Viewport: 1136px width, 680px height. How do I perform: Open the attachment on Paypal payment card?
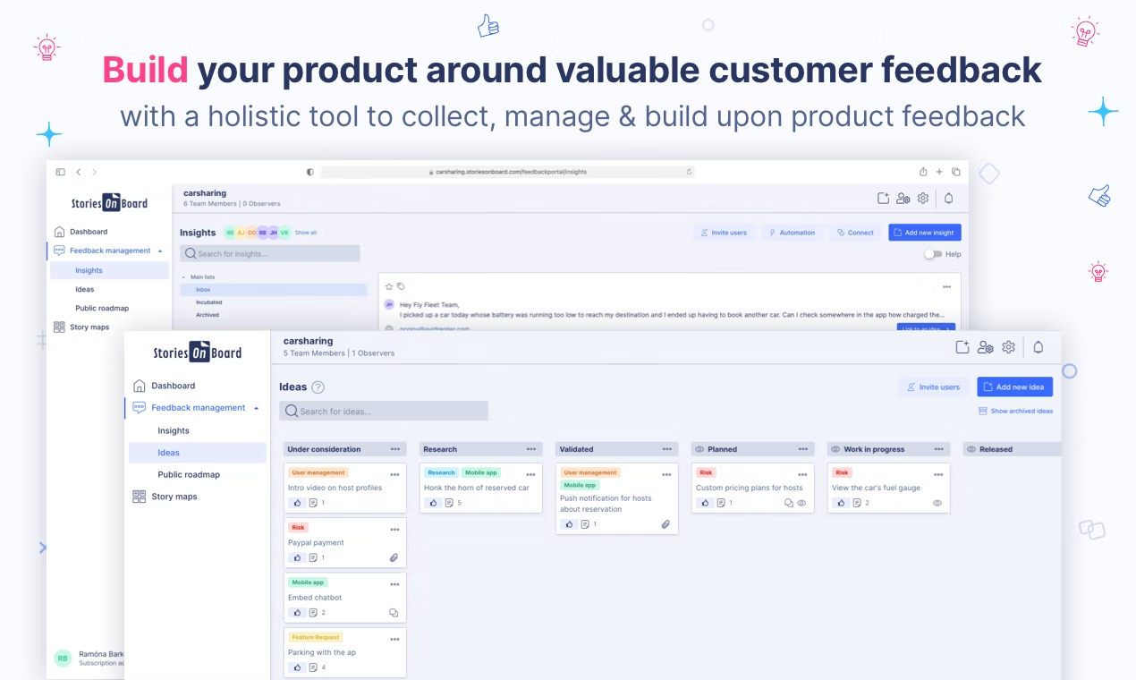pyautogui.click(x=394, y=558)
